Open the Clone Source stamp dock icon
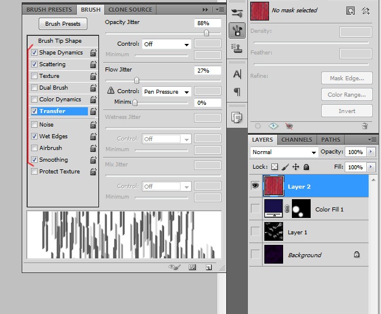The image size is (381, 314). tap(237, 48)
